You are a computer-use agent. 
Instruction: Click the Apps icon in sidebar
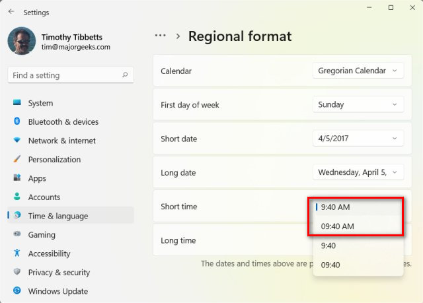click(x=17, y=178)
